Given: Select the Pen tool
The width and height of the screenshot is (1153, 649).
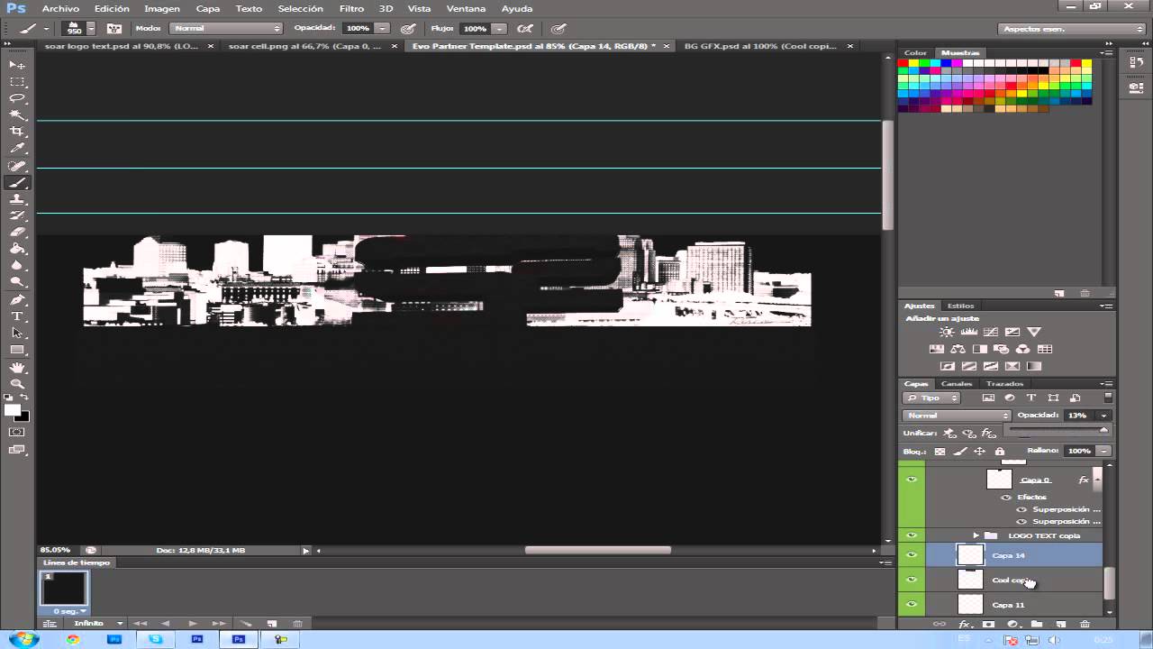Looking at the screenshot, I should tap(17, 300).
